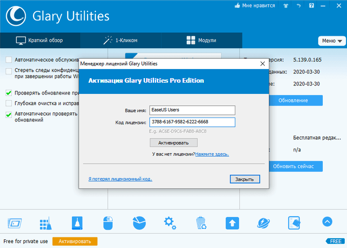This screenshot has height=248, width=347.
Task: Collapse the bottom toolbar chevron up icon
Action: pyautogui.click(x=327, y=222)
